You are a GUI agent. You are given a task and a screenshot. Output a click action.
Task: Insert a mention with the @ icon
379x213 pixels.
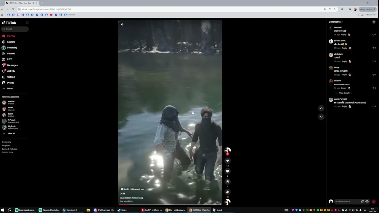pyautogui.click(x=362, y=201)
